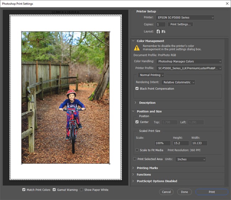Click the settings panel vertical scrollbar
The width and height of the screenshot is (231, 200).
(226, 112)
